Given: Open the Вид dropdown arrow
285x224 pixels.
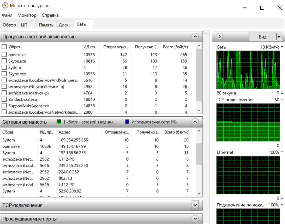Looking at the screenshot, I should 279,37.
